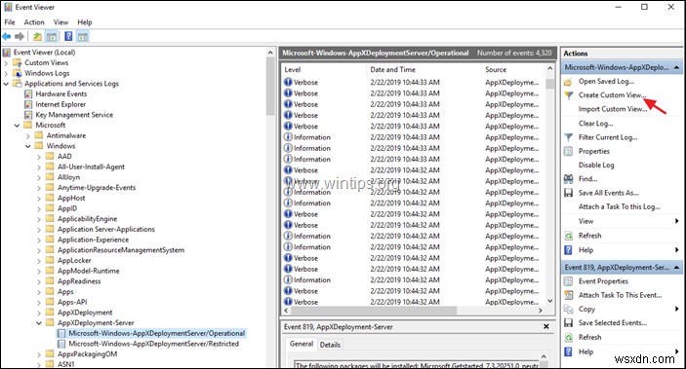Image resolution: width=686 pixels, height=369 pixels.
Task: Expand the AppLocker folder node
Action: click(x=39, y=261)
